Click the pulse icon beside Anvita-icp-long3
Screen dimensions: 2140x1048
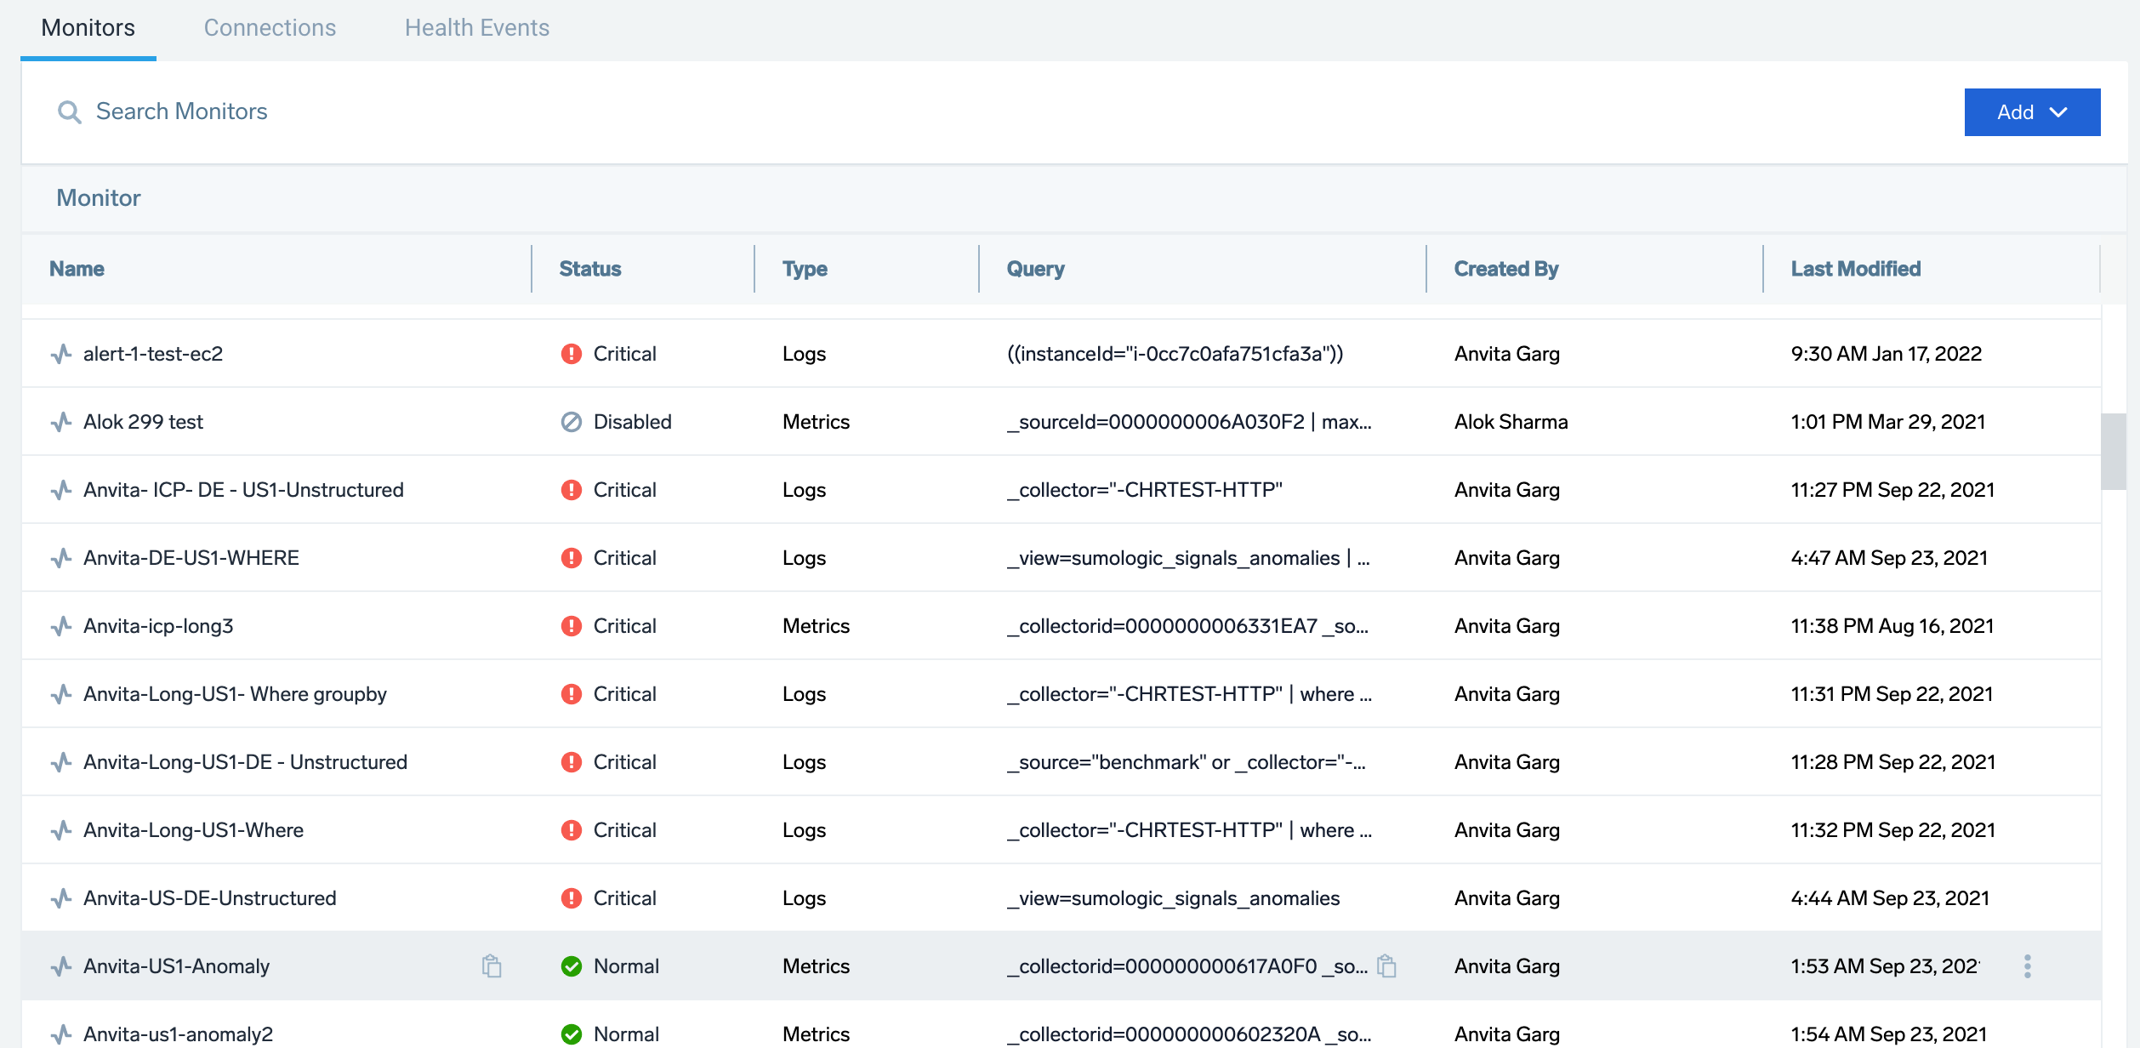click(x=60, y=625)
